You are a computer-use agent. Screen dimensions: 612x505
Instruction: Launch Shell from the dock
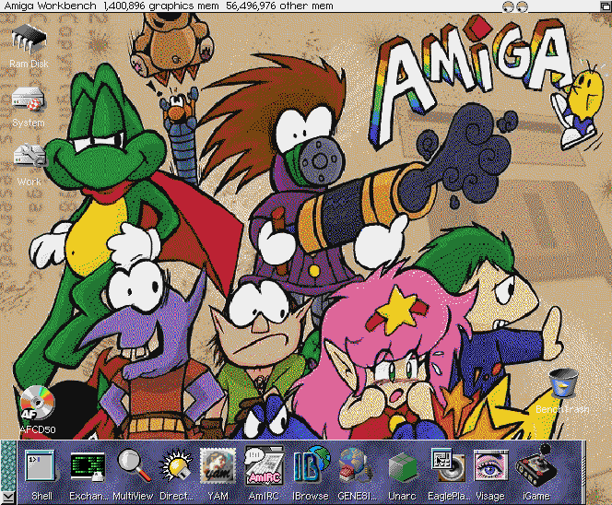click(x=41, y=466)
